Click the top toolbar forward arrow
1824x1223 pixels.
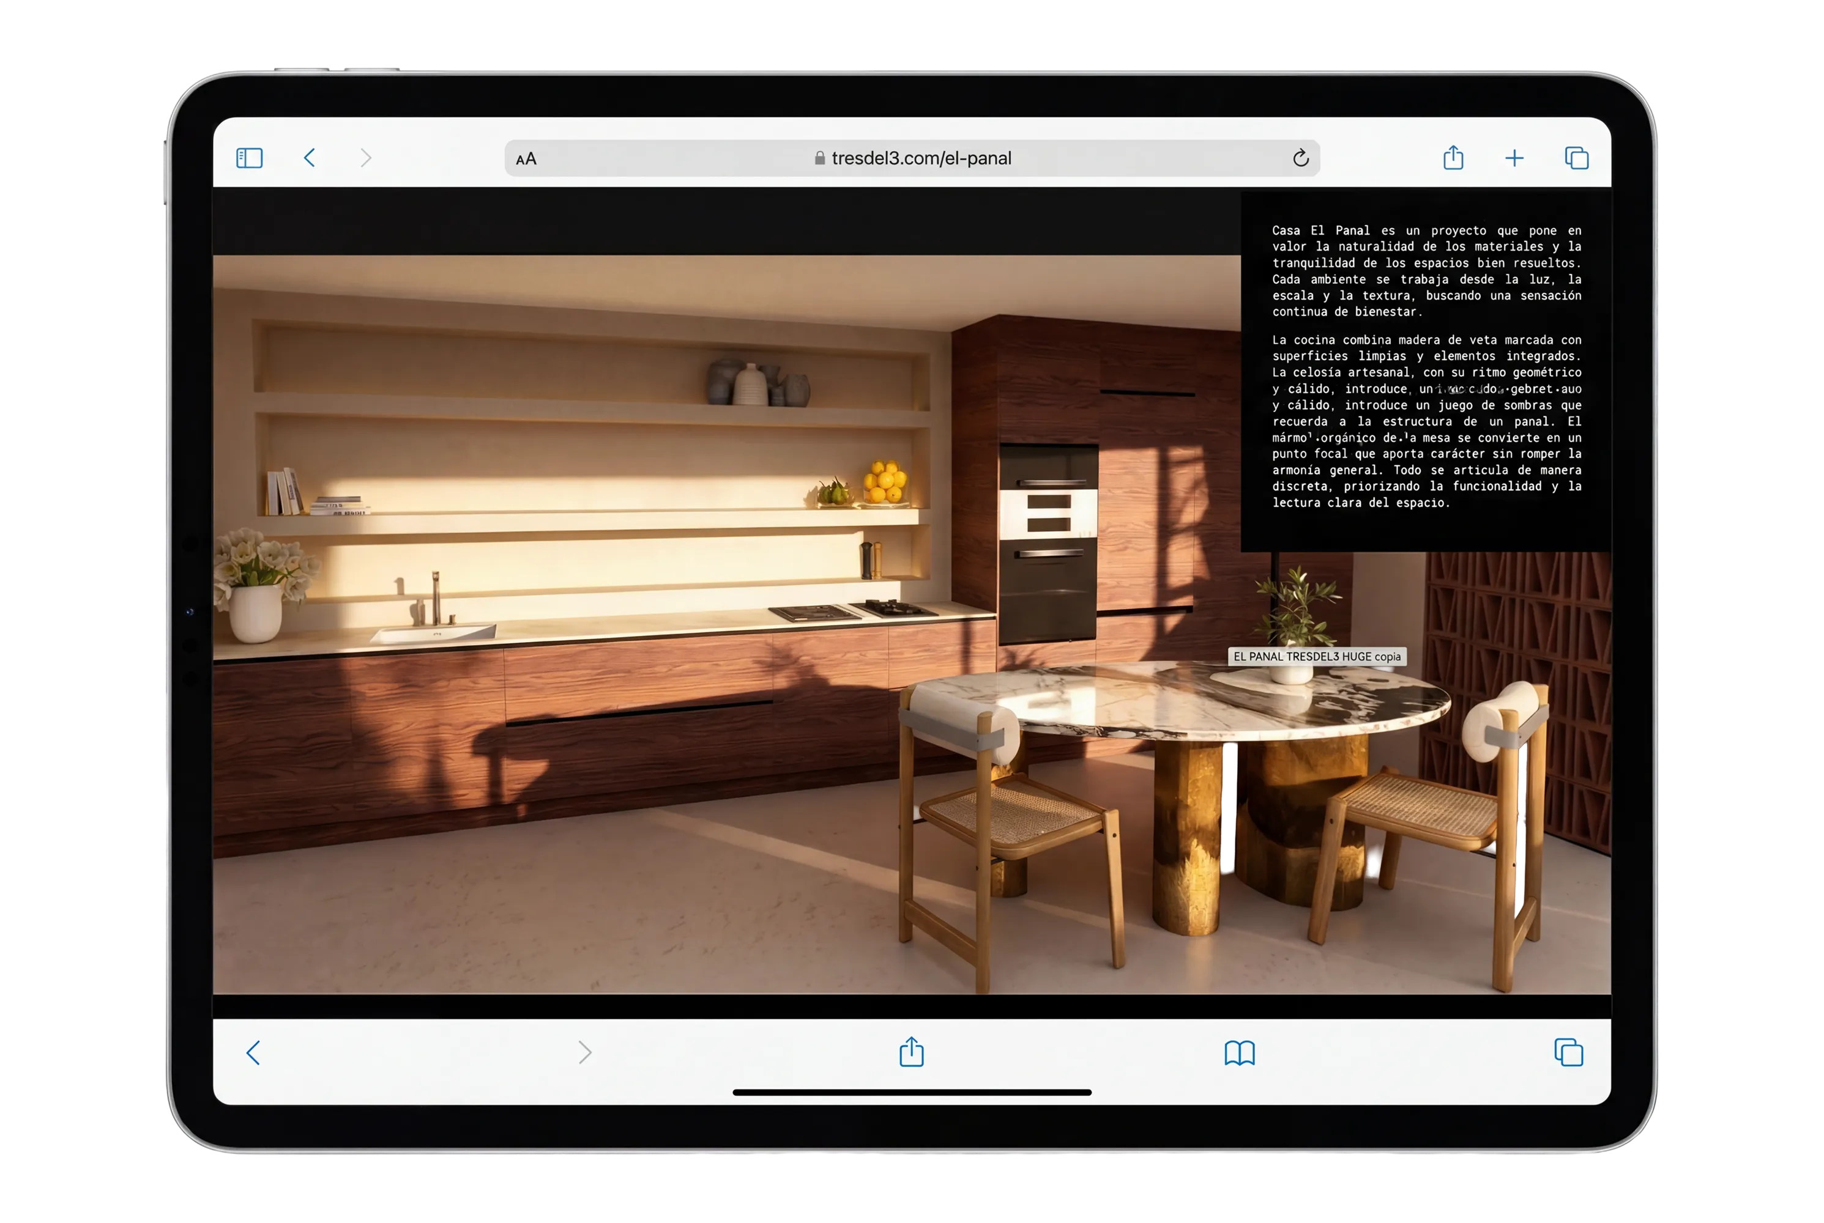tap(366, 158)
